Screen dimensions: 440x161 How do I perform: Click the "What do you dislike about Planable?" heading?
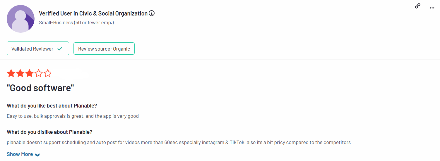tap(49, 132)
